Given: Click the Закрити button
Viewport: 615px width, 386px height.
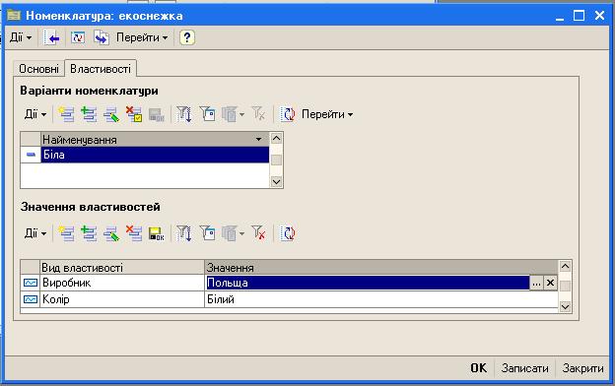Looking at the screenshot, I should [x=582, y=368].
